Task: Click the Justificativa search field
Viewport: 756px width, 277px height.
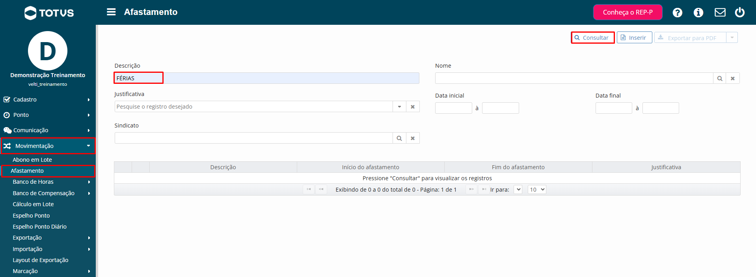Action: (x=253, y=107)
